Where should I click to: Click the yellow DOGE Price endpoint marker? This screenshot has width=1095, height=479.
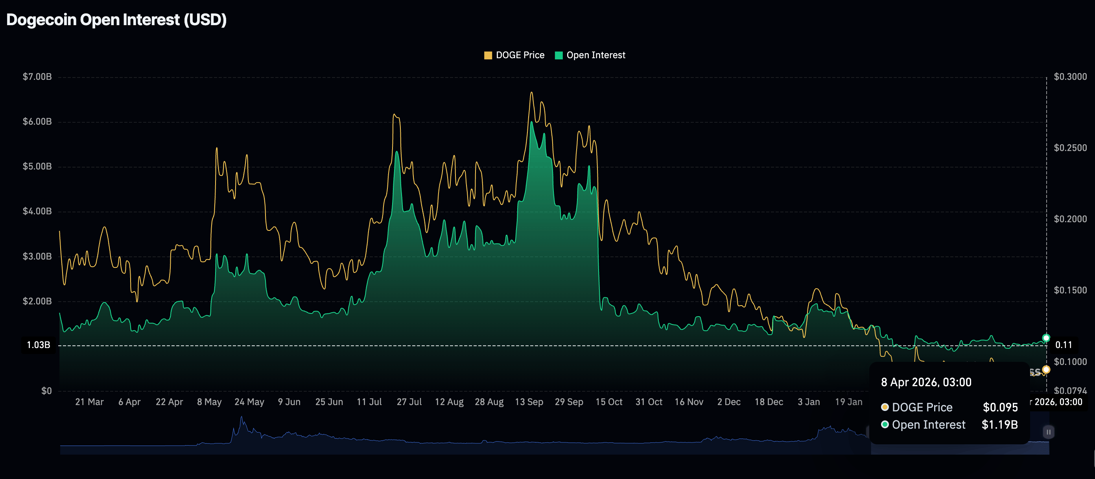point(1046,370)
